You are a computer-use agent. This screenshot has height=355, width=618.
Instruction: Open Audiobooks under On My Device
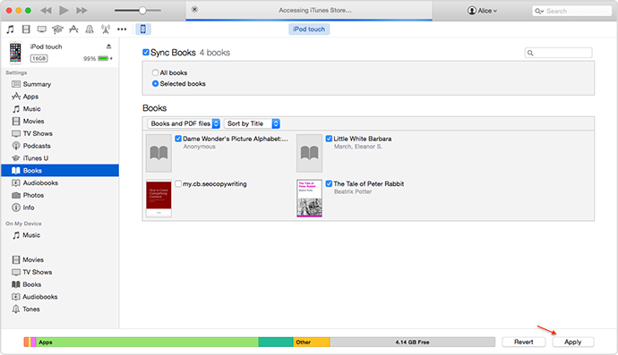[x=59, y=297]
